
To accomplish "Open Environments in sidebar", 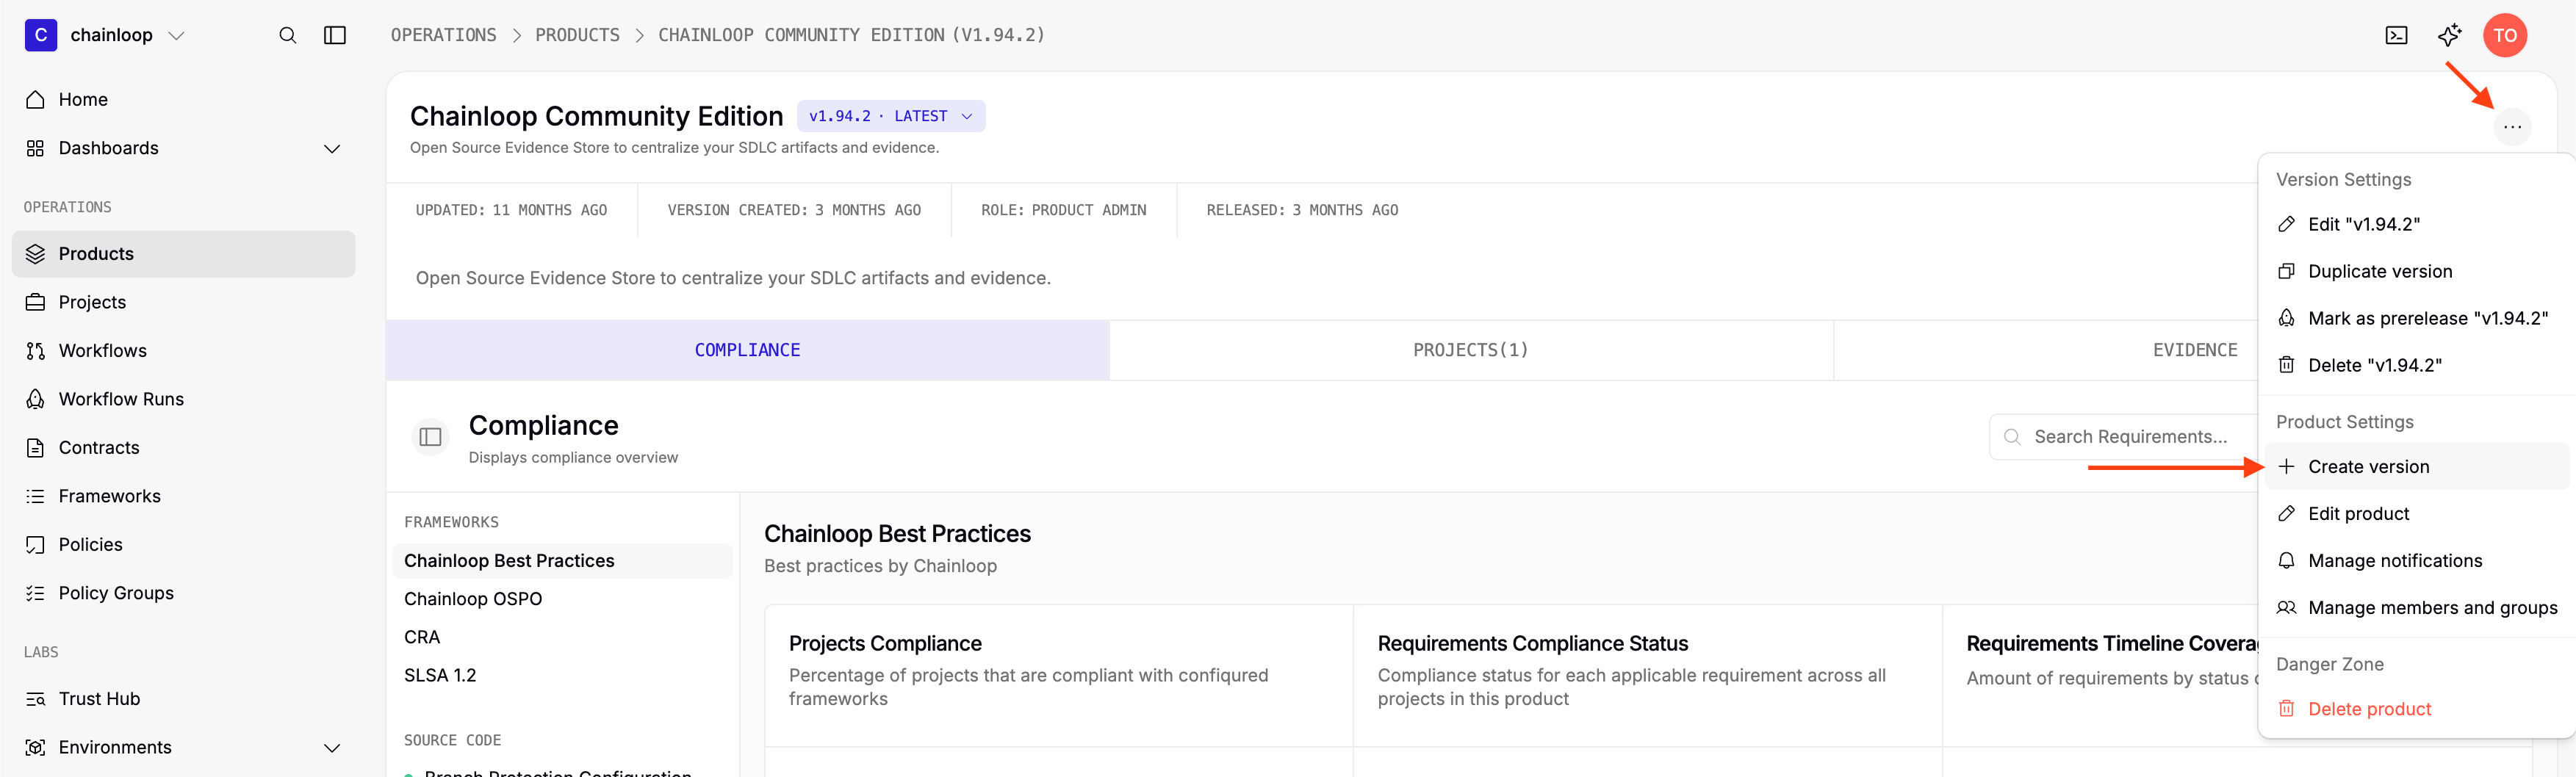I will 115,747.
